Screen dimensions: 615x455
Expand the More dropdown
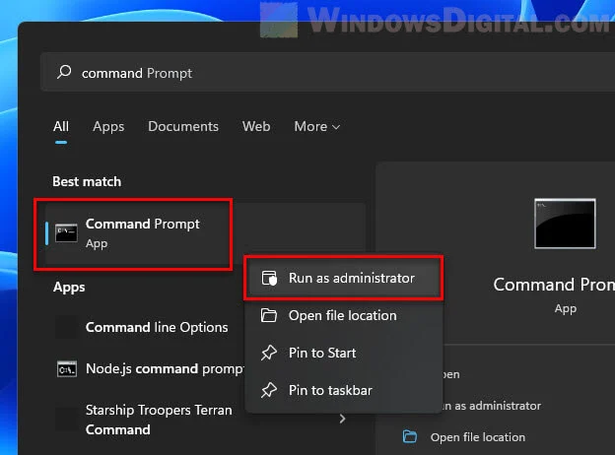pos(317,127)
